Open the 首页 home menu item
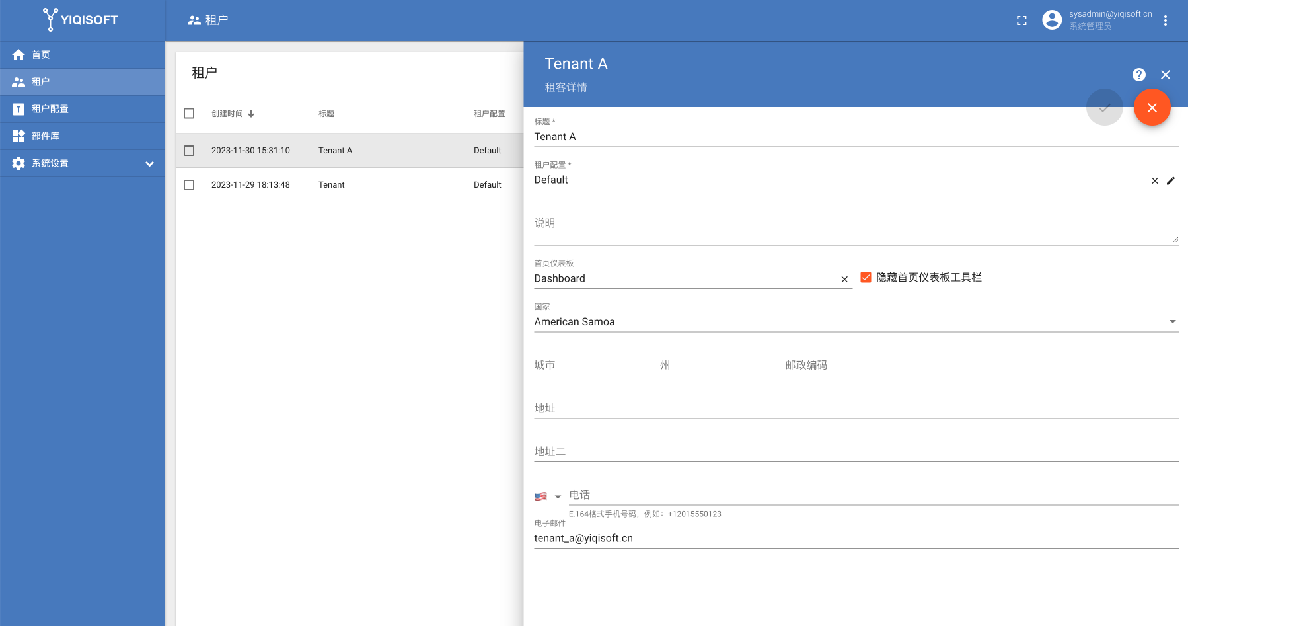This screenshot has height=626, width=1301. (x=83, y=55)
